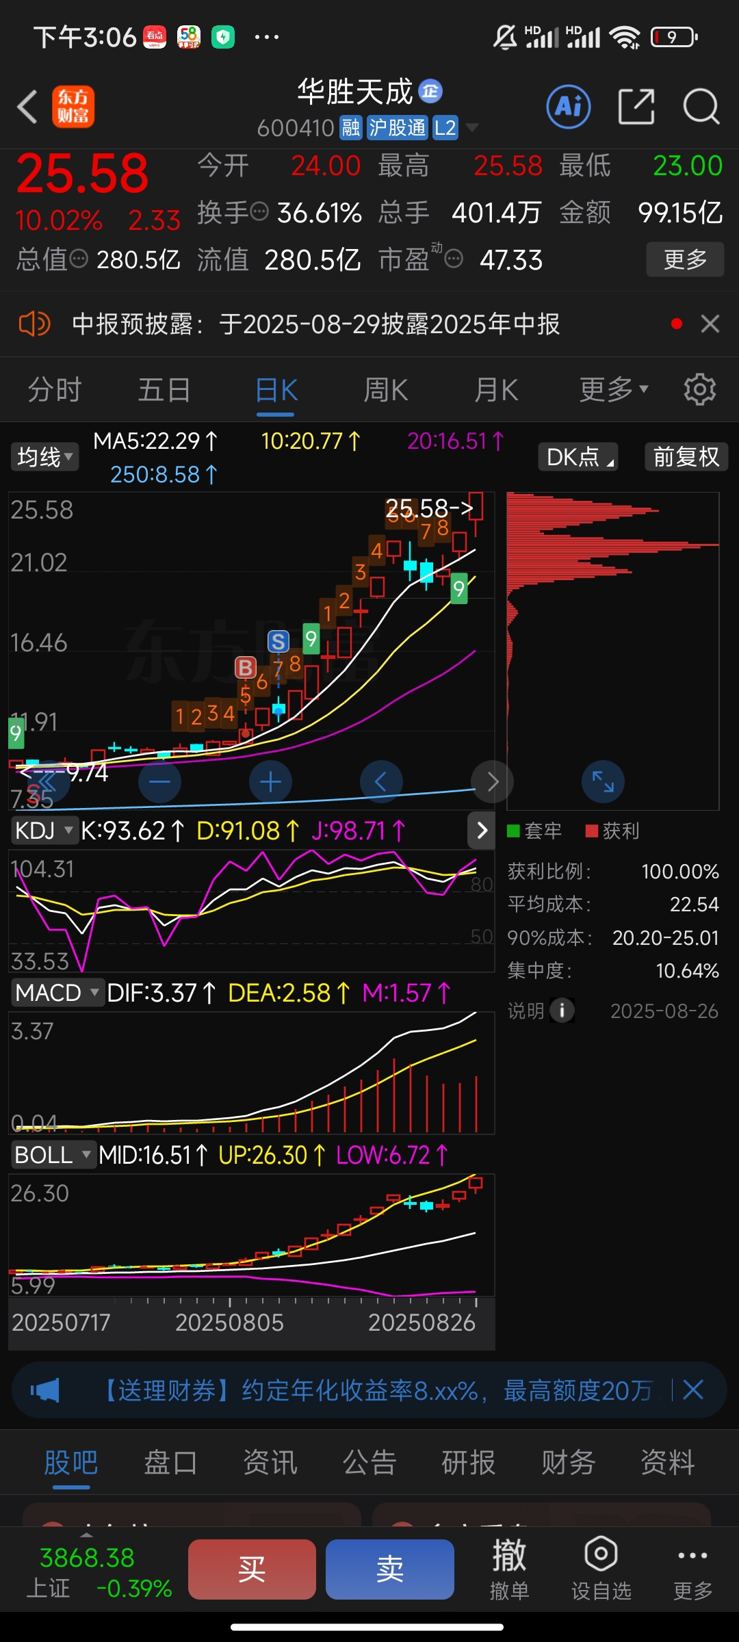Viewport: 739px width, 1642px height.
Task: Tap the blue 卖 sell button
Action: 390,1569
